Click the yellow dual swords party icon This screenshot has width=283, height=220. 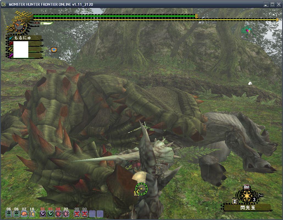coord(11,49)
